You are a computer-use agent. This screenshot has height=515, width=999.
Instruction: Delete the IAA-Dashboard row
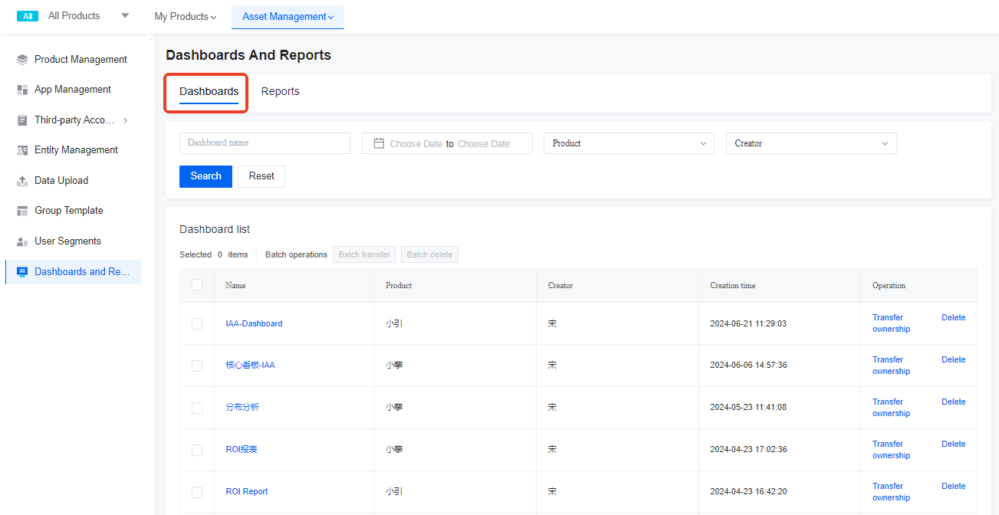click(954, 317)
